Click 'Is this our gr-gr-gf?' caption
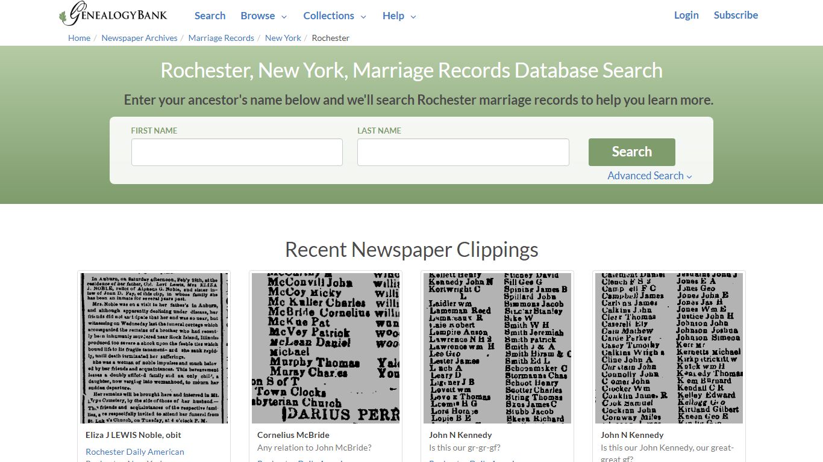The width and height of the screenshot is (823, 462). [465, 448]
